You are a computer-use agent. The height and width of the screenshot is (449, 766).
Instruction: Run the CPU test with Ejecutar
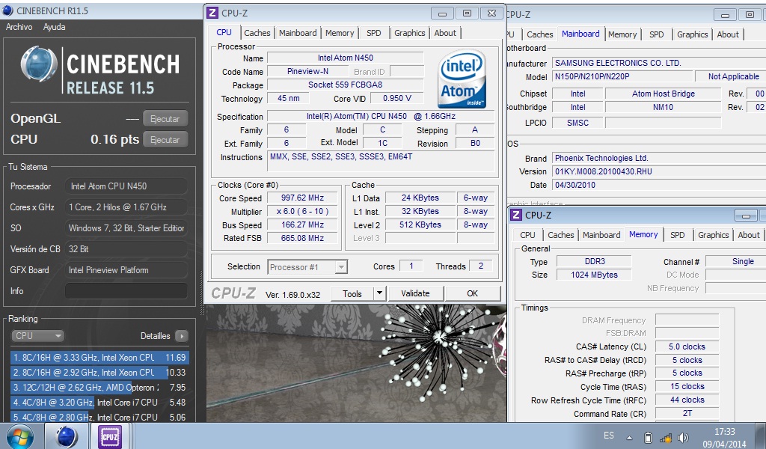(165, 140)
